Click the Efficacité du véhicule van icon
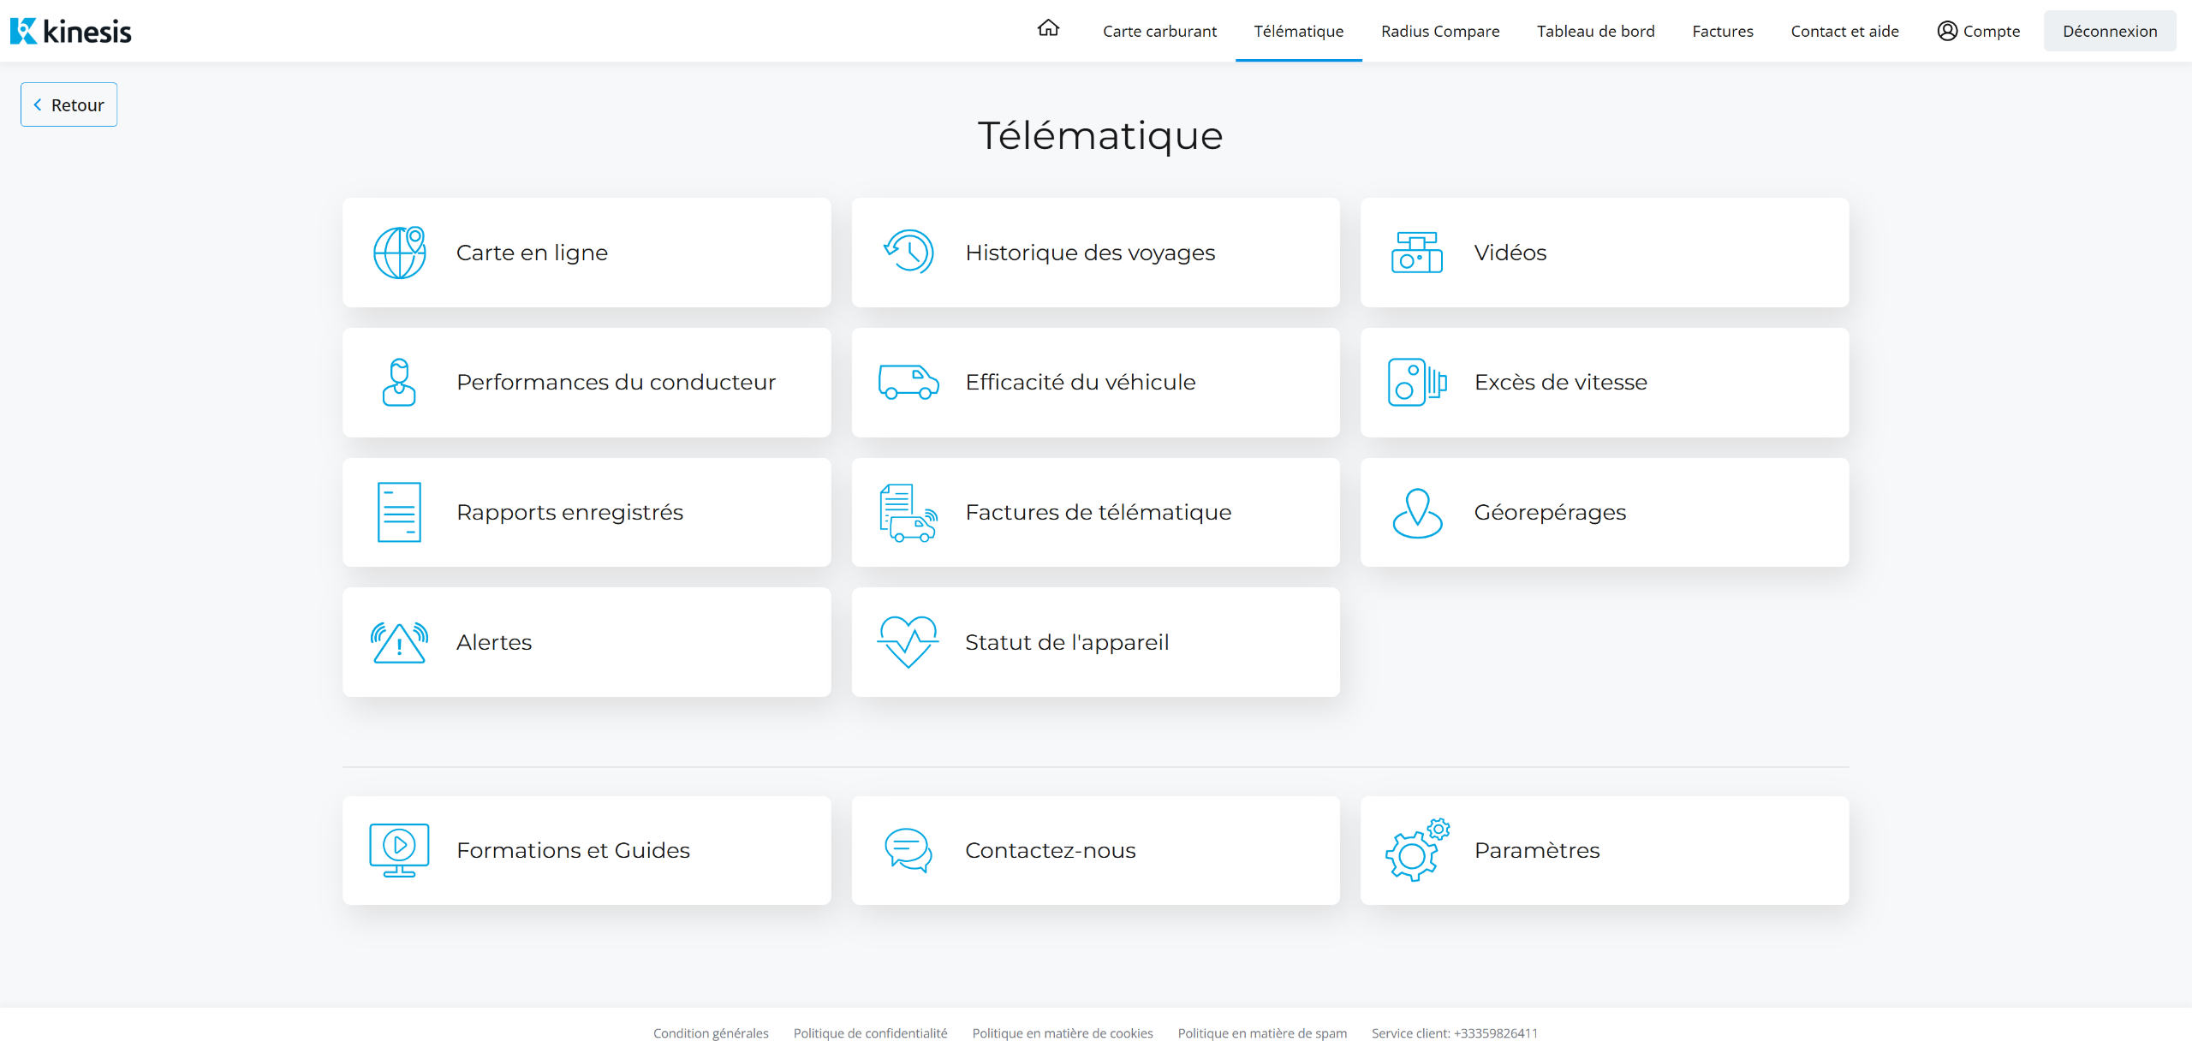2192x1059 pixels. click(908, 382)
